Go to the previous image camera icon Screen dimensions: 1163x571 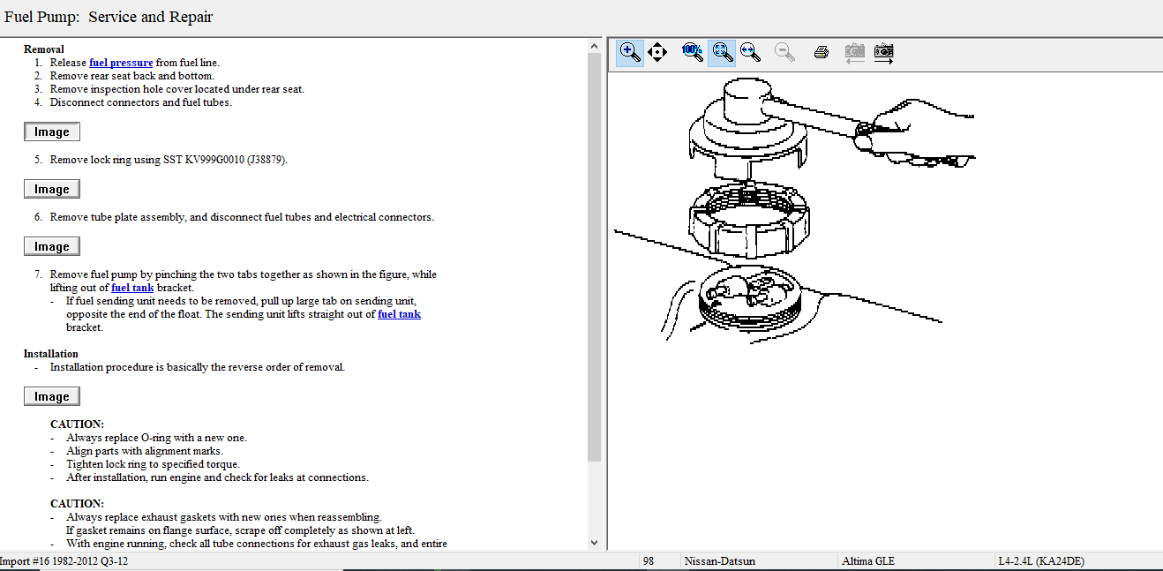pos(853,52)
